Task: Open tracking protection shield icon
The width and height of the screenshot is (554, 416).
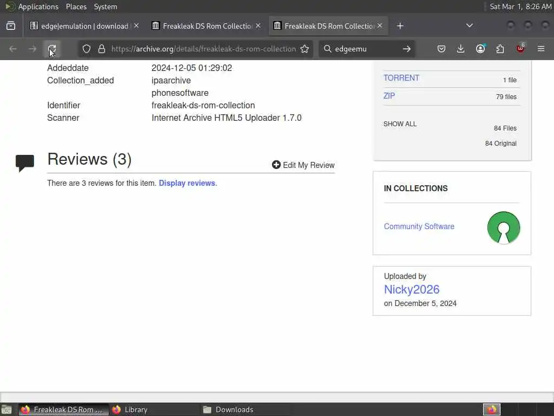Action: point(87,49)
